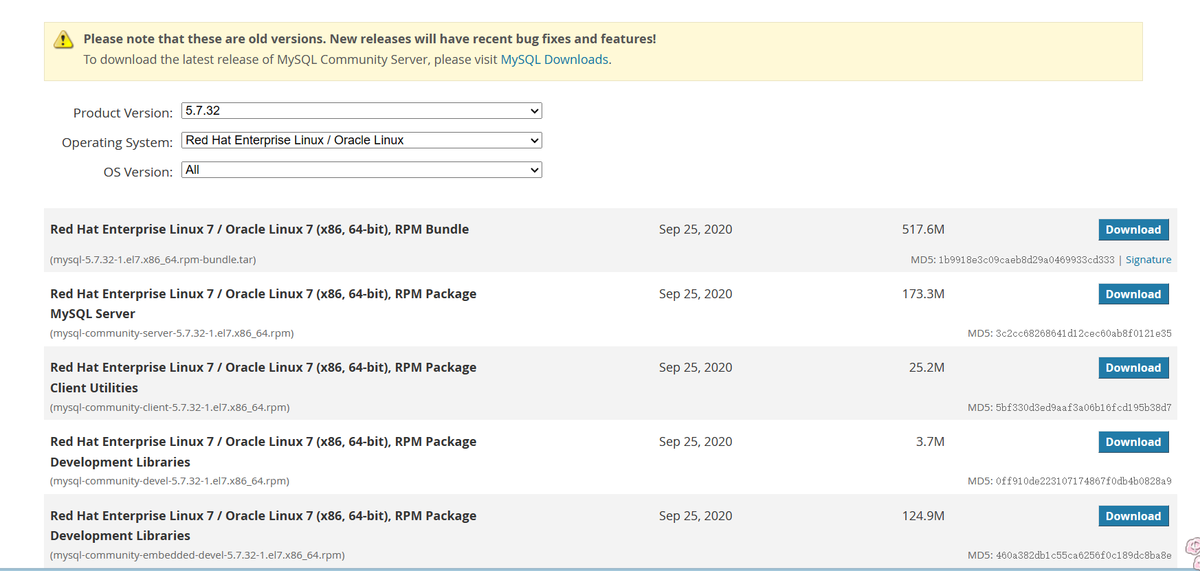Viewport: 1200px width, 571px height.
Task: Download the RPM Bundle 517.6M file
Action: point(1133,229)
